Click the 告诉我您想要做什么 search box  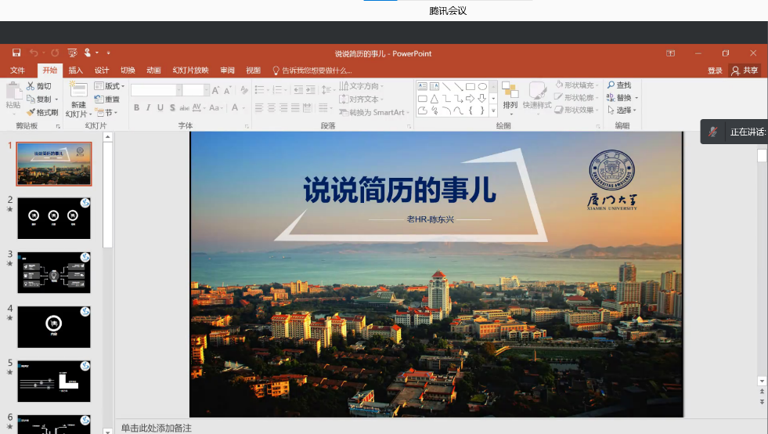(312, 71)
